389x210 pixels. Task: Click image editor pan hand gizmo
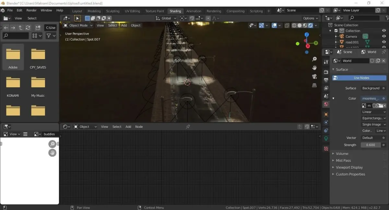tap(52, 153)
